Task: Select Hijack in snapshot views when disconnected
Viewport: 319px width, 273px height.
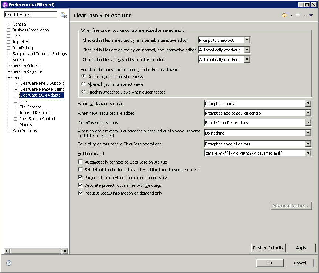Action: point(84,92)
